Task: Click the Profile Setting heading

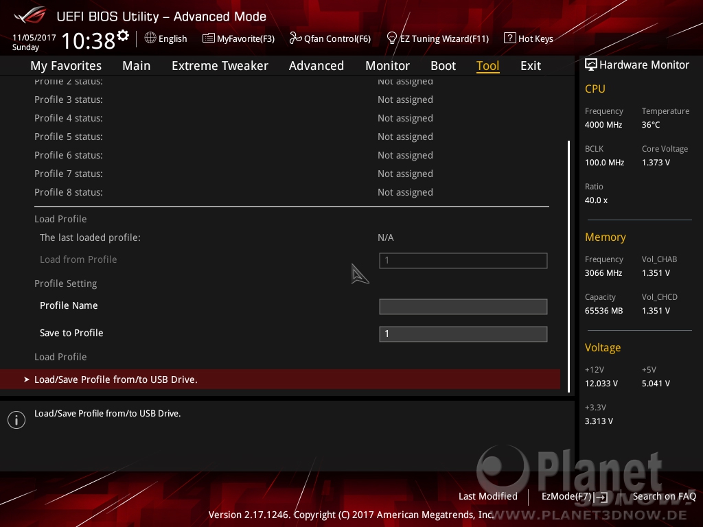Action: tap(65, 283)
